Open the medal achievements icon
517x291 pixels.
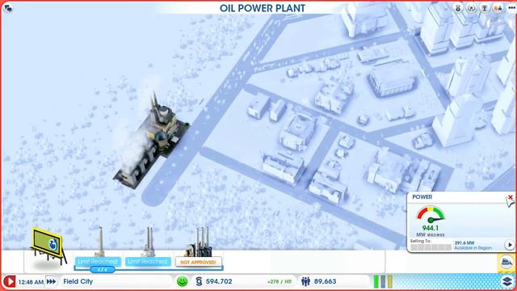click(458, 8)
